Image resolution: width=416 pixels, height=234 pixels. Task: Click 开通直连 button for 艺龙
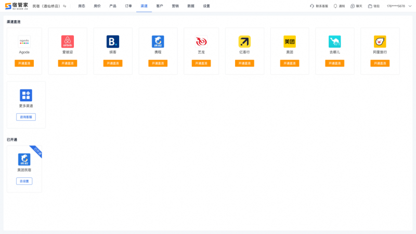coord(201,63)
